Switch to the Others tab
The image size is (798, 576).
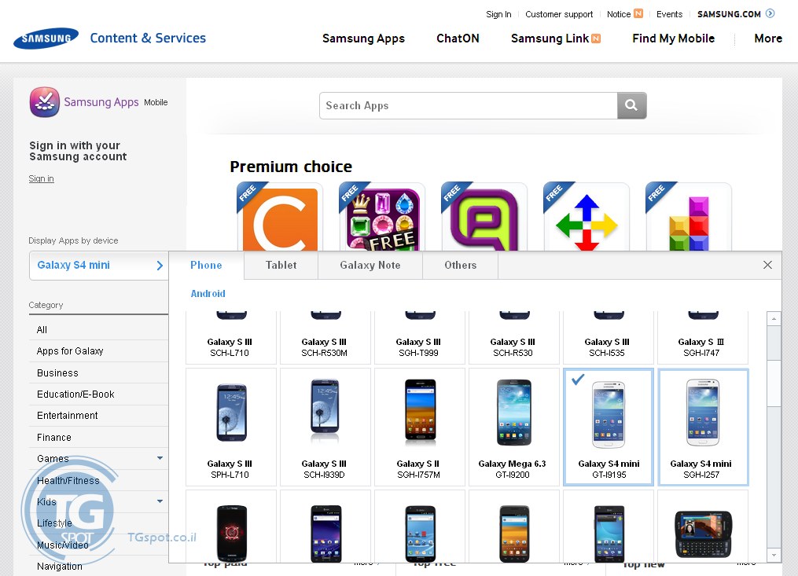(x=460, y=265)
